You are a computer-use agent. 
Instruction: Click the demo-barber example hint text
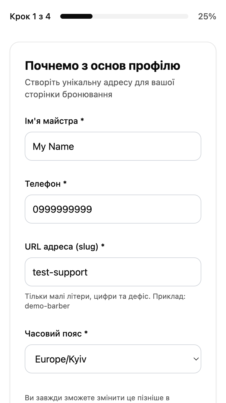point(47,306)
